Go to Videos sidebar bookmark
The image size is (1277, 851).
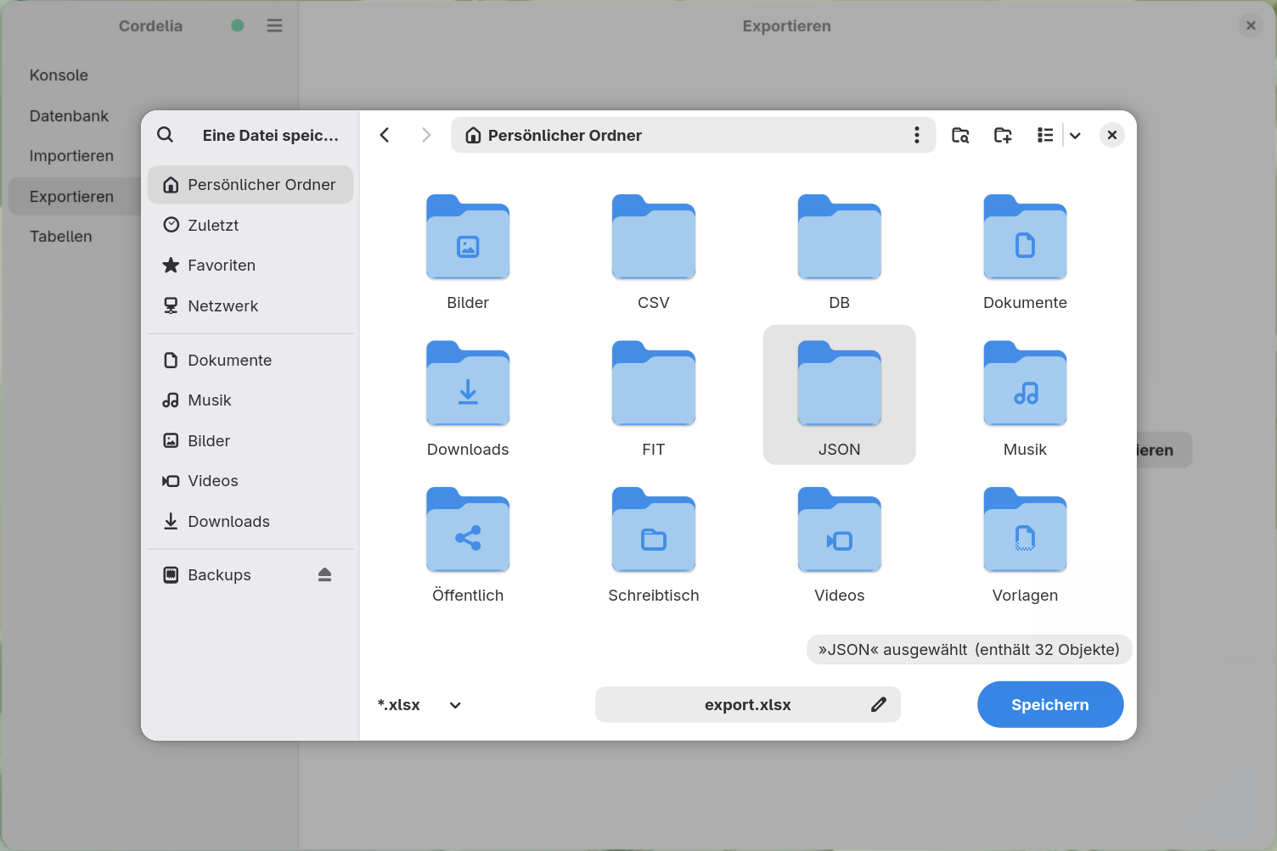250,481
